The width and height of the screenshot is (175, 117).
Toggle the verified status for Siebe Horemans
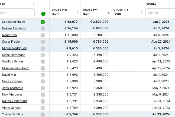43,55
